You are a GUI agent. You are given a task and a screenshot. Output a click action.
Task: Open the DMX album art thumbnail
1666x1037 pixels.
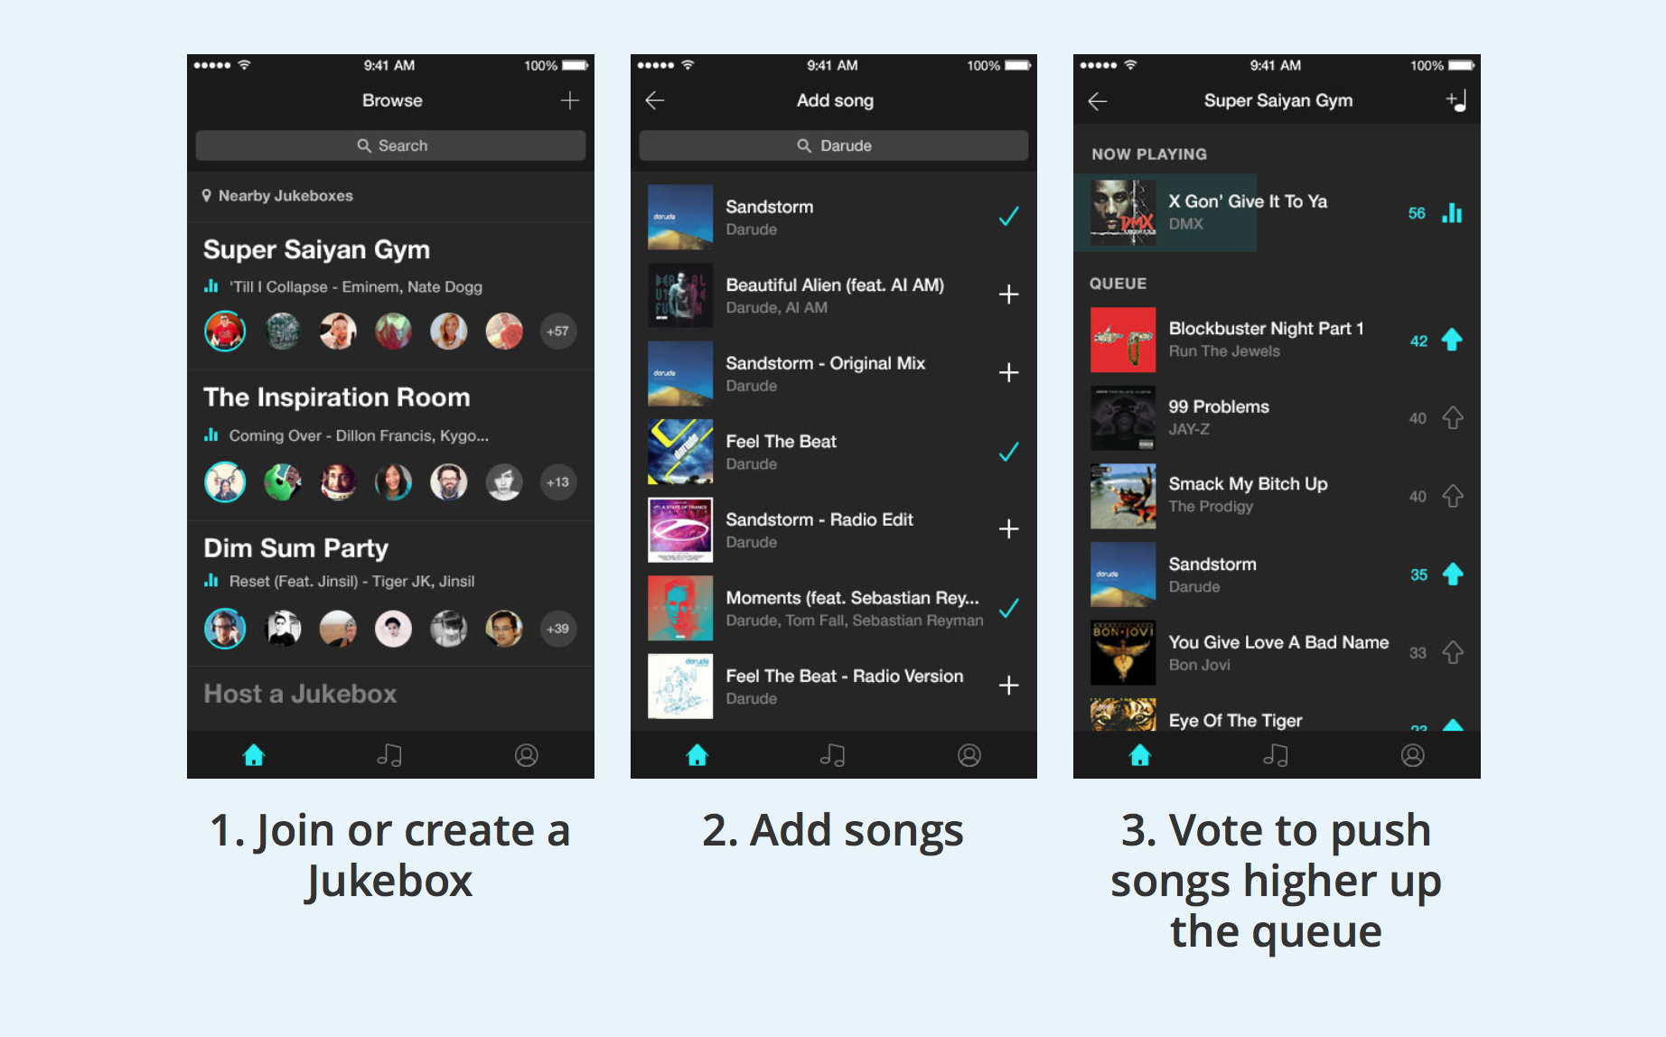[x=1123, y=213]
